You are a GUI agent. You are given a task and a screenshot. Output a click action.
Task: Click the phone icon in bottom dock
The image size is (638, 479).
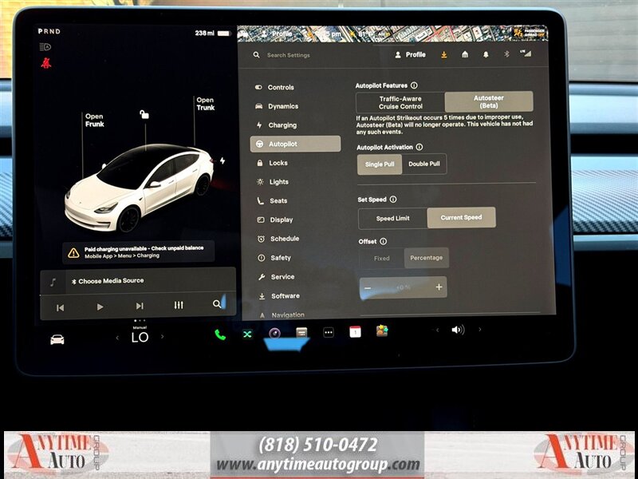point(220,334)
